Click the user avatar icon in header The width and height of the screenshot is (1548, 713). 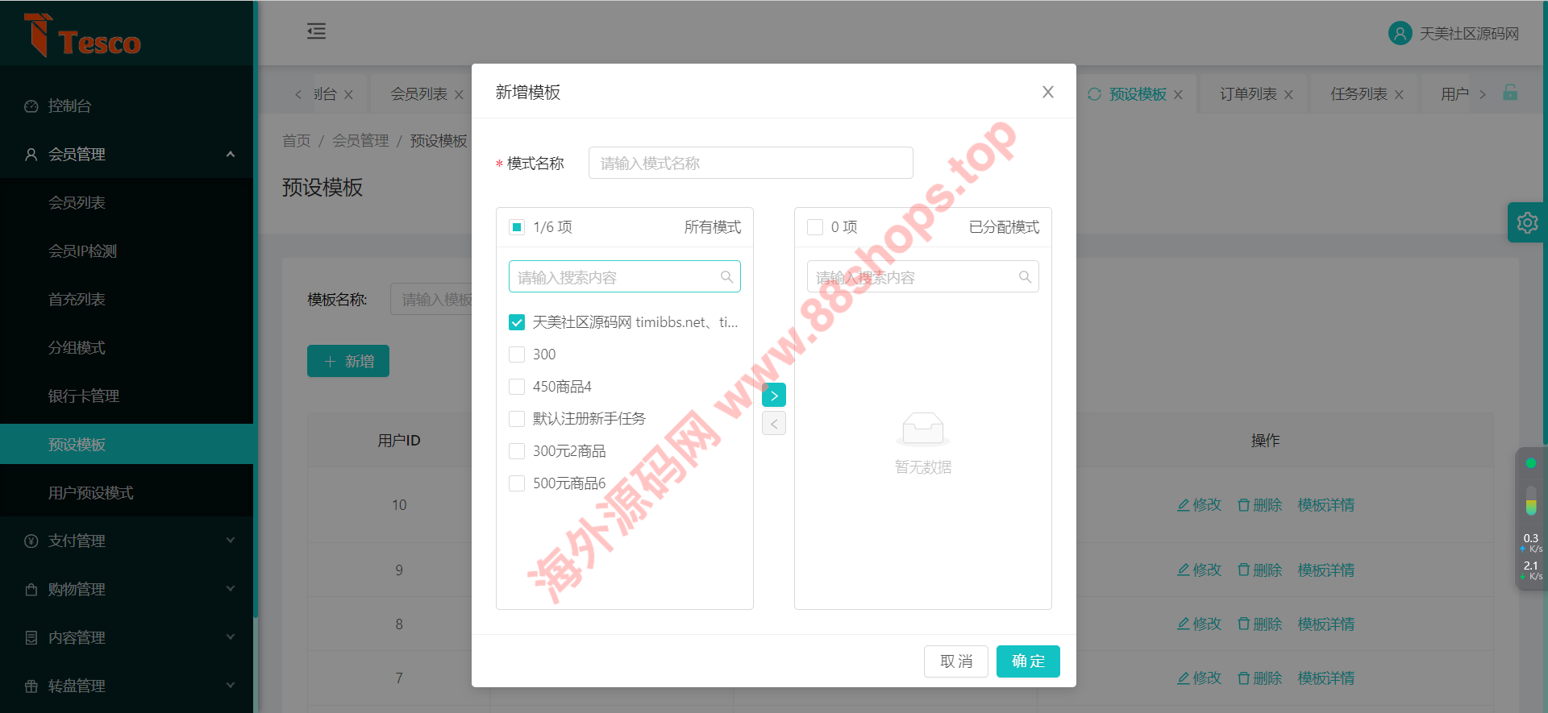click(1400, 33)
